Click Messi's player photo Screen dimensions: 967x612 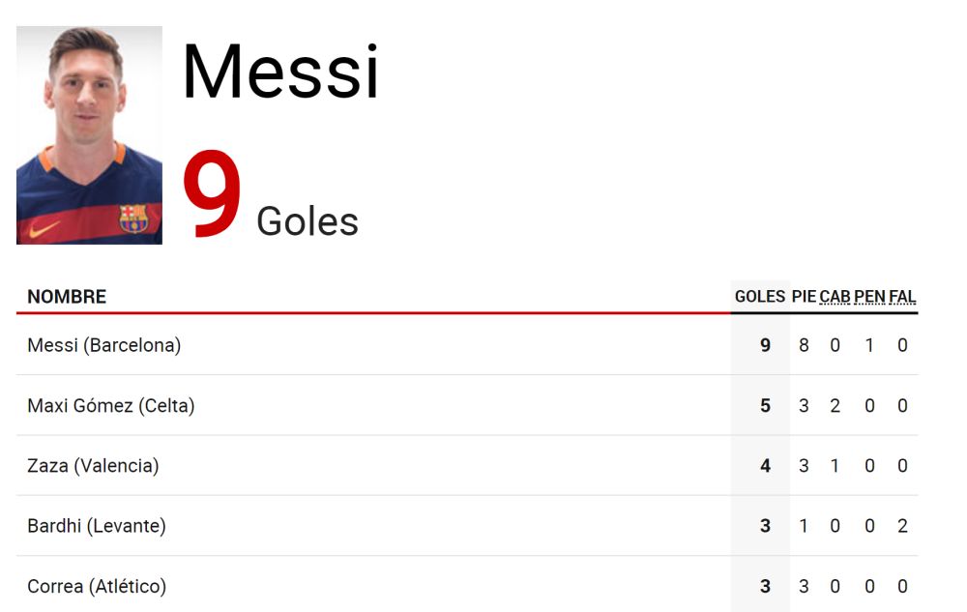89,135
